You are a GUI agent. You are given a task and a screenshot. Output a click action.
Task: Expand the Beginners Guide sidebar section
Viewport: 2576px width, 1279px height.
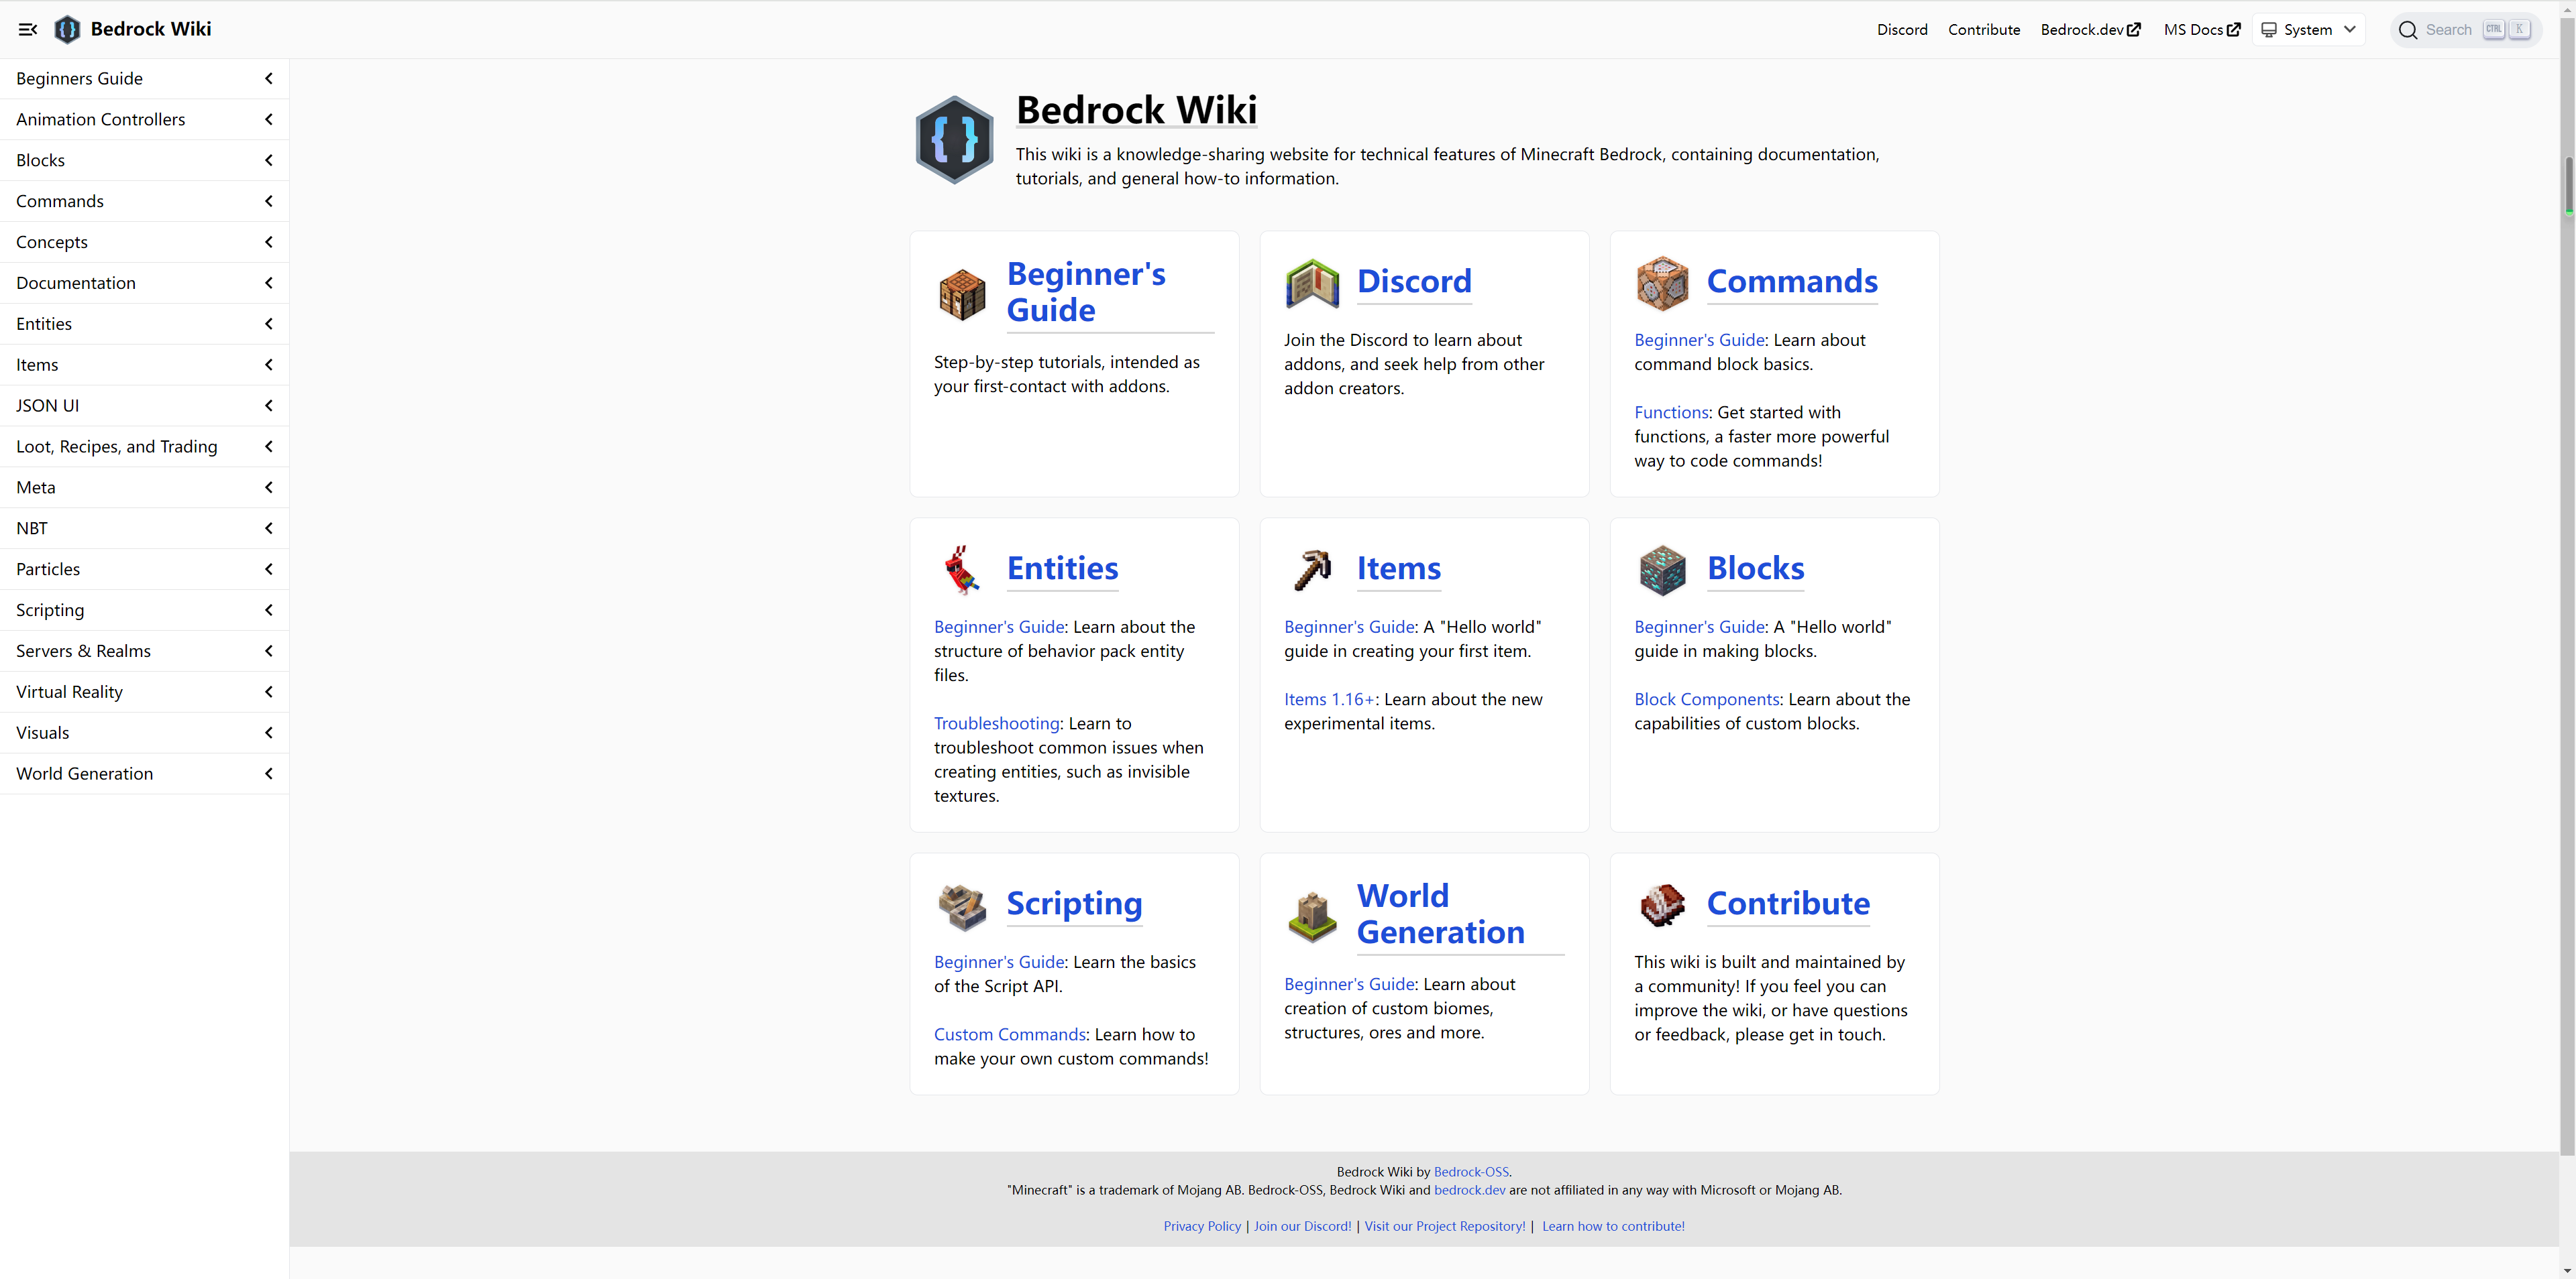coord(144,78)
